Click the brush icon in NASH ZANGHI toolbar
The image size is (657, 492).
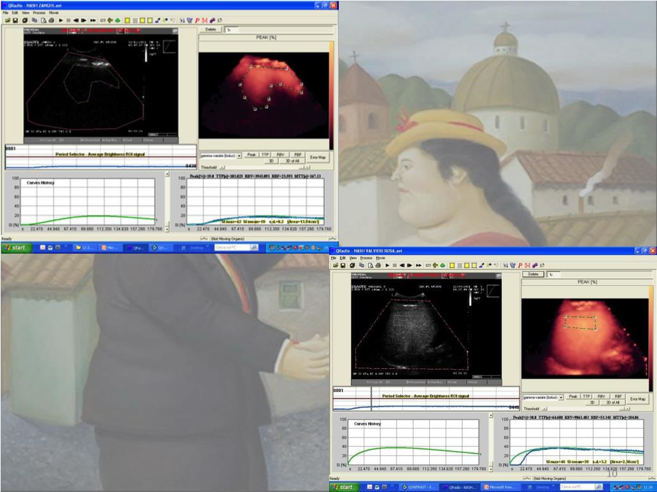click(158, 20)
